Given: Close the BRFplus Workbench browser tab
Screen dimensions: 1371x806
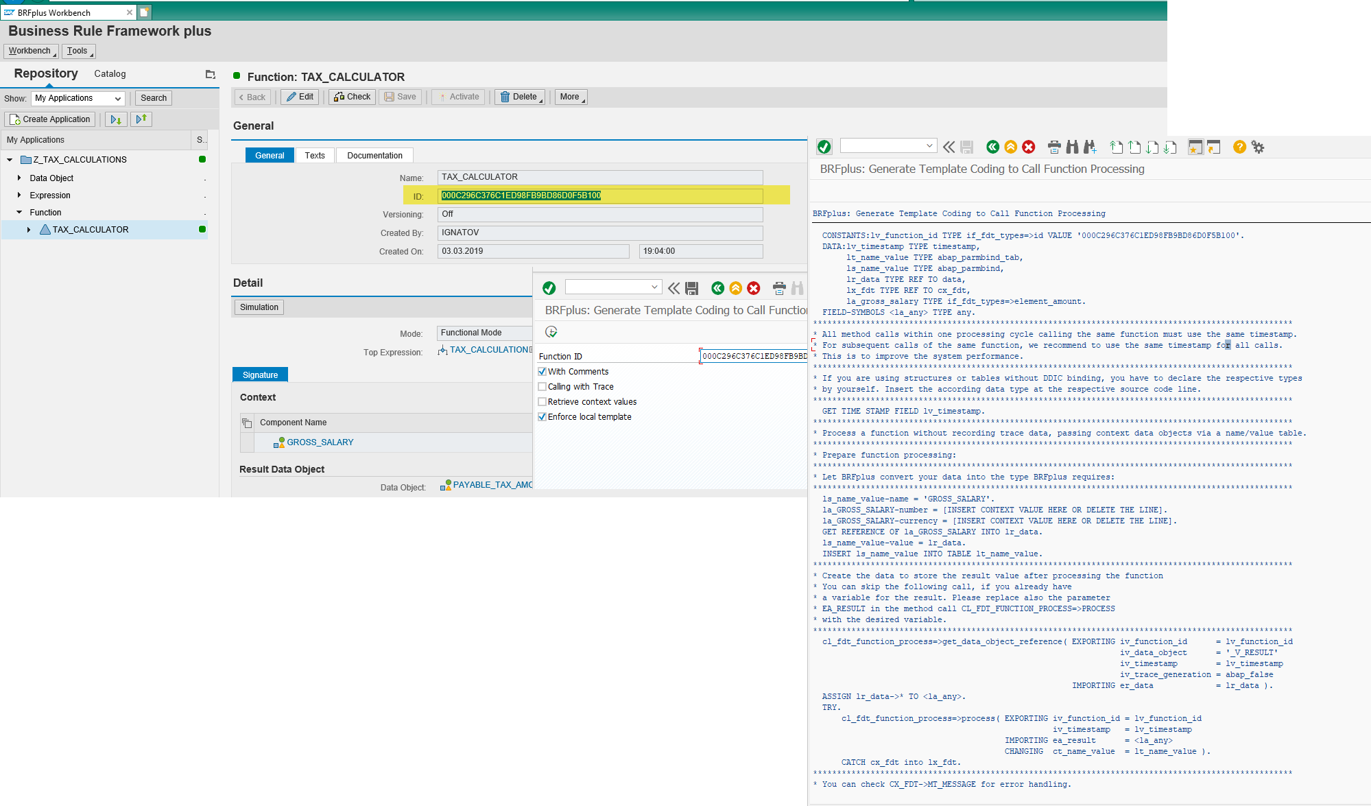Looking at the screenshot, I should (129, 12).
